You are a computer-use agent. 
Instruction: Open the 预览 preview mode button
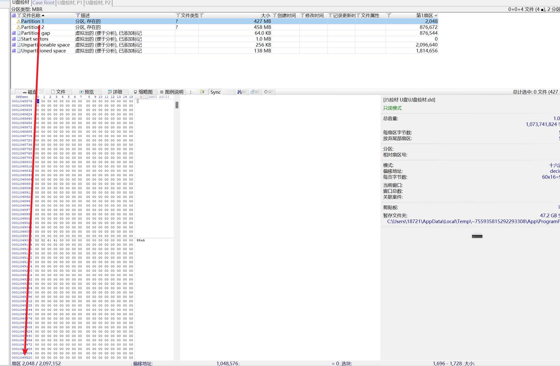[x=87, y=92]
